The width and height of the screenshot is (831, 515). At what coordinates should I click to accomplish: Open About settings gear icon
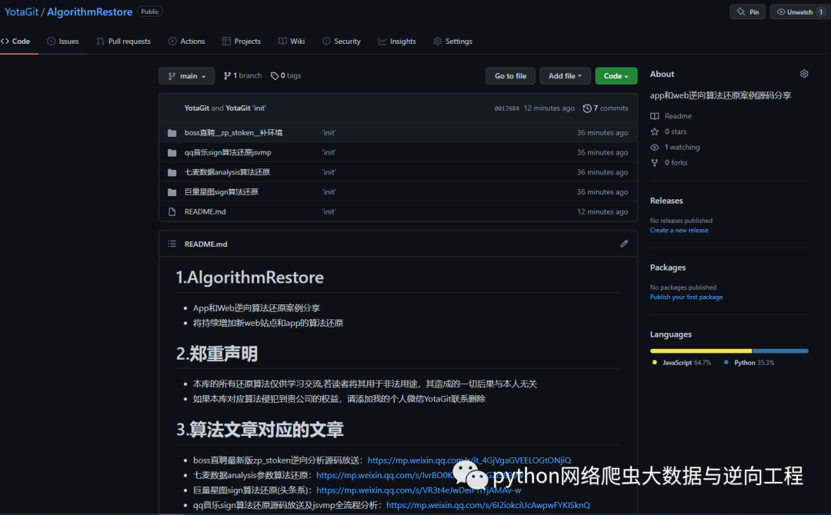(x=804, y=74)
